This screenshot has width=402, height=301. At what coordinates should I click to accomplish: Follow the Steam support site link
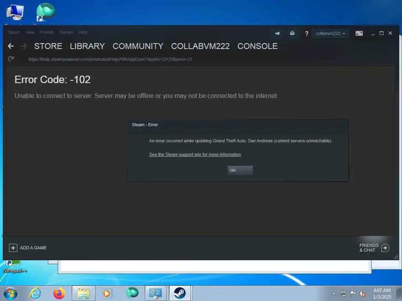coord(195,154)
